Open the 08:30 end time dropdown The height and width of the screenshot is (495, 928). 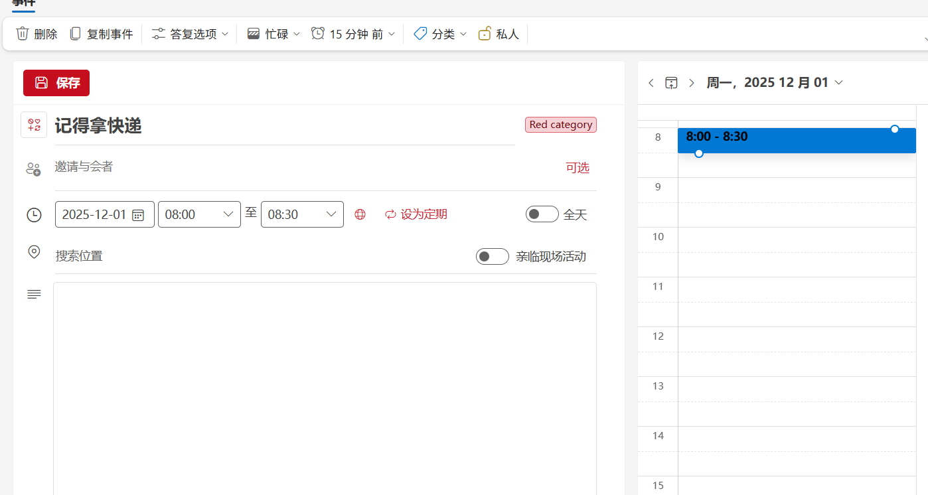tap(302, 214)
